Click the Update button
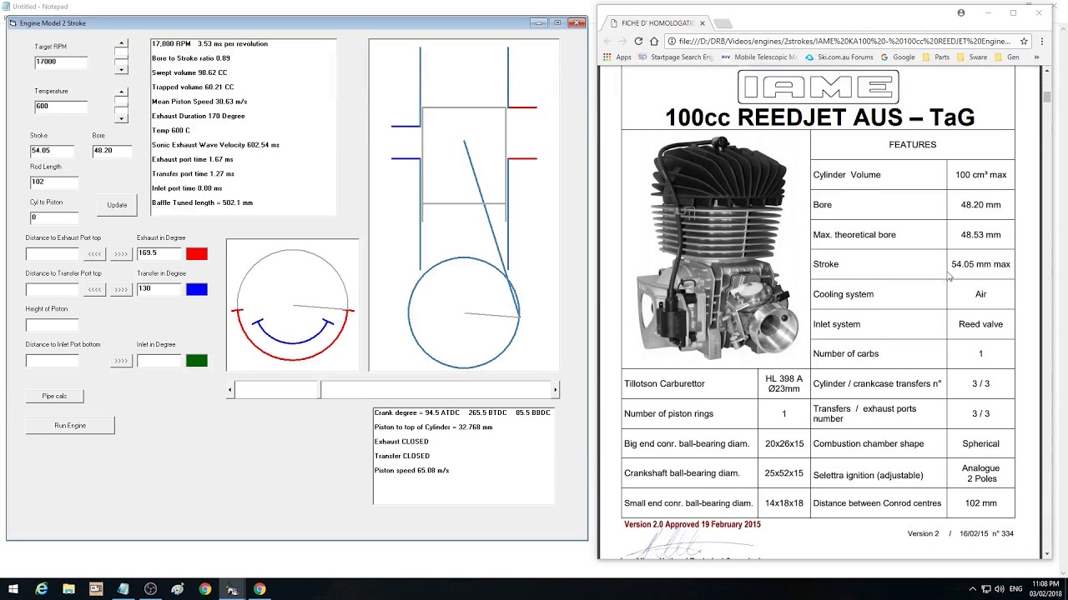This screenshot has width=1068, height=600. pos(117,205)
